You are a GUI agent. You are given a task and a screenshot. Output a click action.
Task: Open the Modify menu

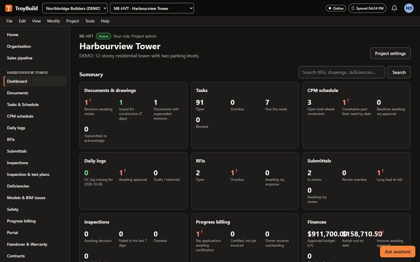click(x=54, y=21)
